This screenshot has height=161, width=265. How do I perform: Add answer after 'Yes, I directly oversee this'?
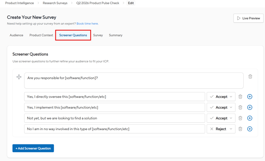coord(250,97)
